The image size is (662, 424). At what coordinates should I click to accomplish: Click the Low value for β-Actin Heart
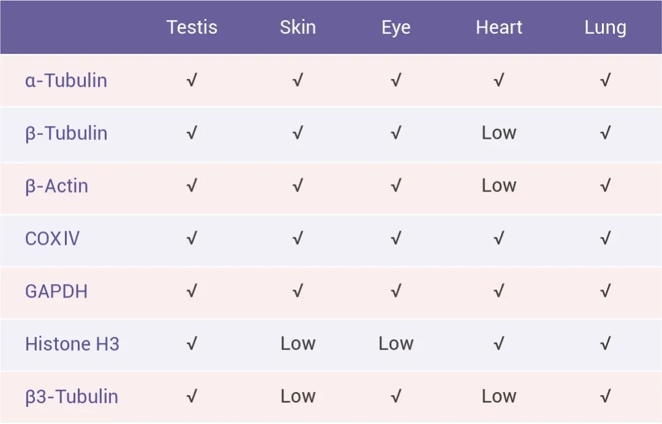click(x=499, y=186)
